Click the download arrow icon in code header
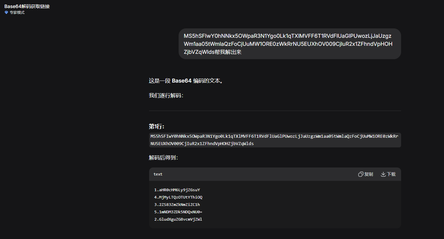Viewport: 444px width, 239px height. [x=383, y=174]
